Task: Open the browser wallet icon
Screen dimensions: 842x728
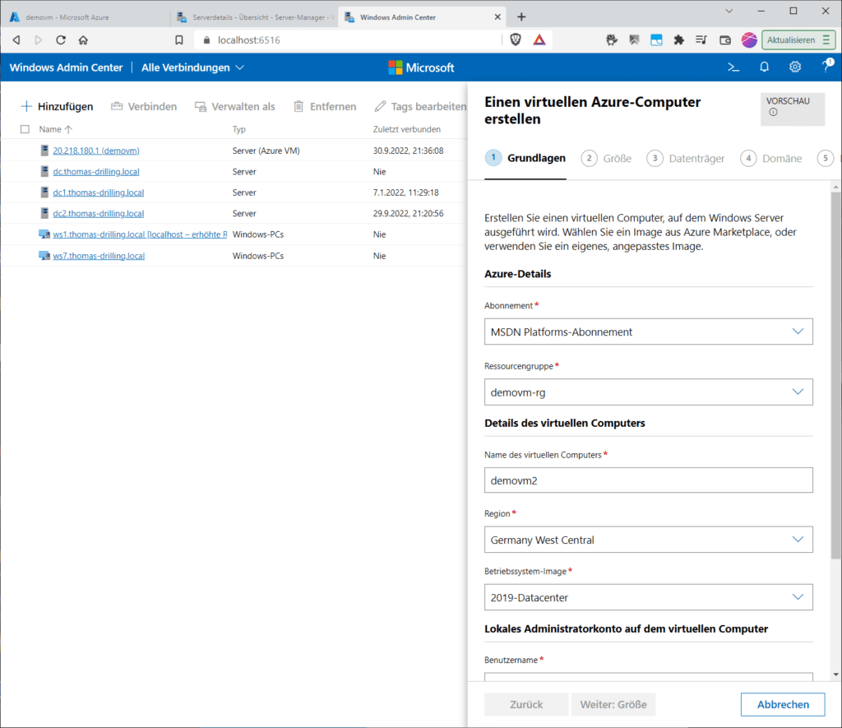Action: [725, 39]
